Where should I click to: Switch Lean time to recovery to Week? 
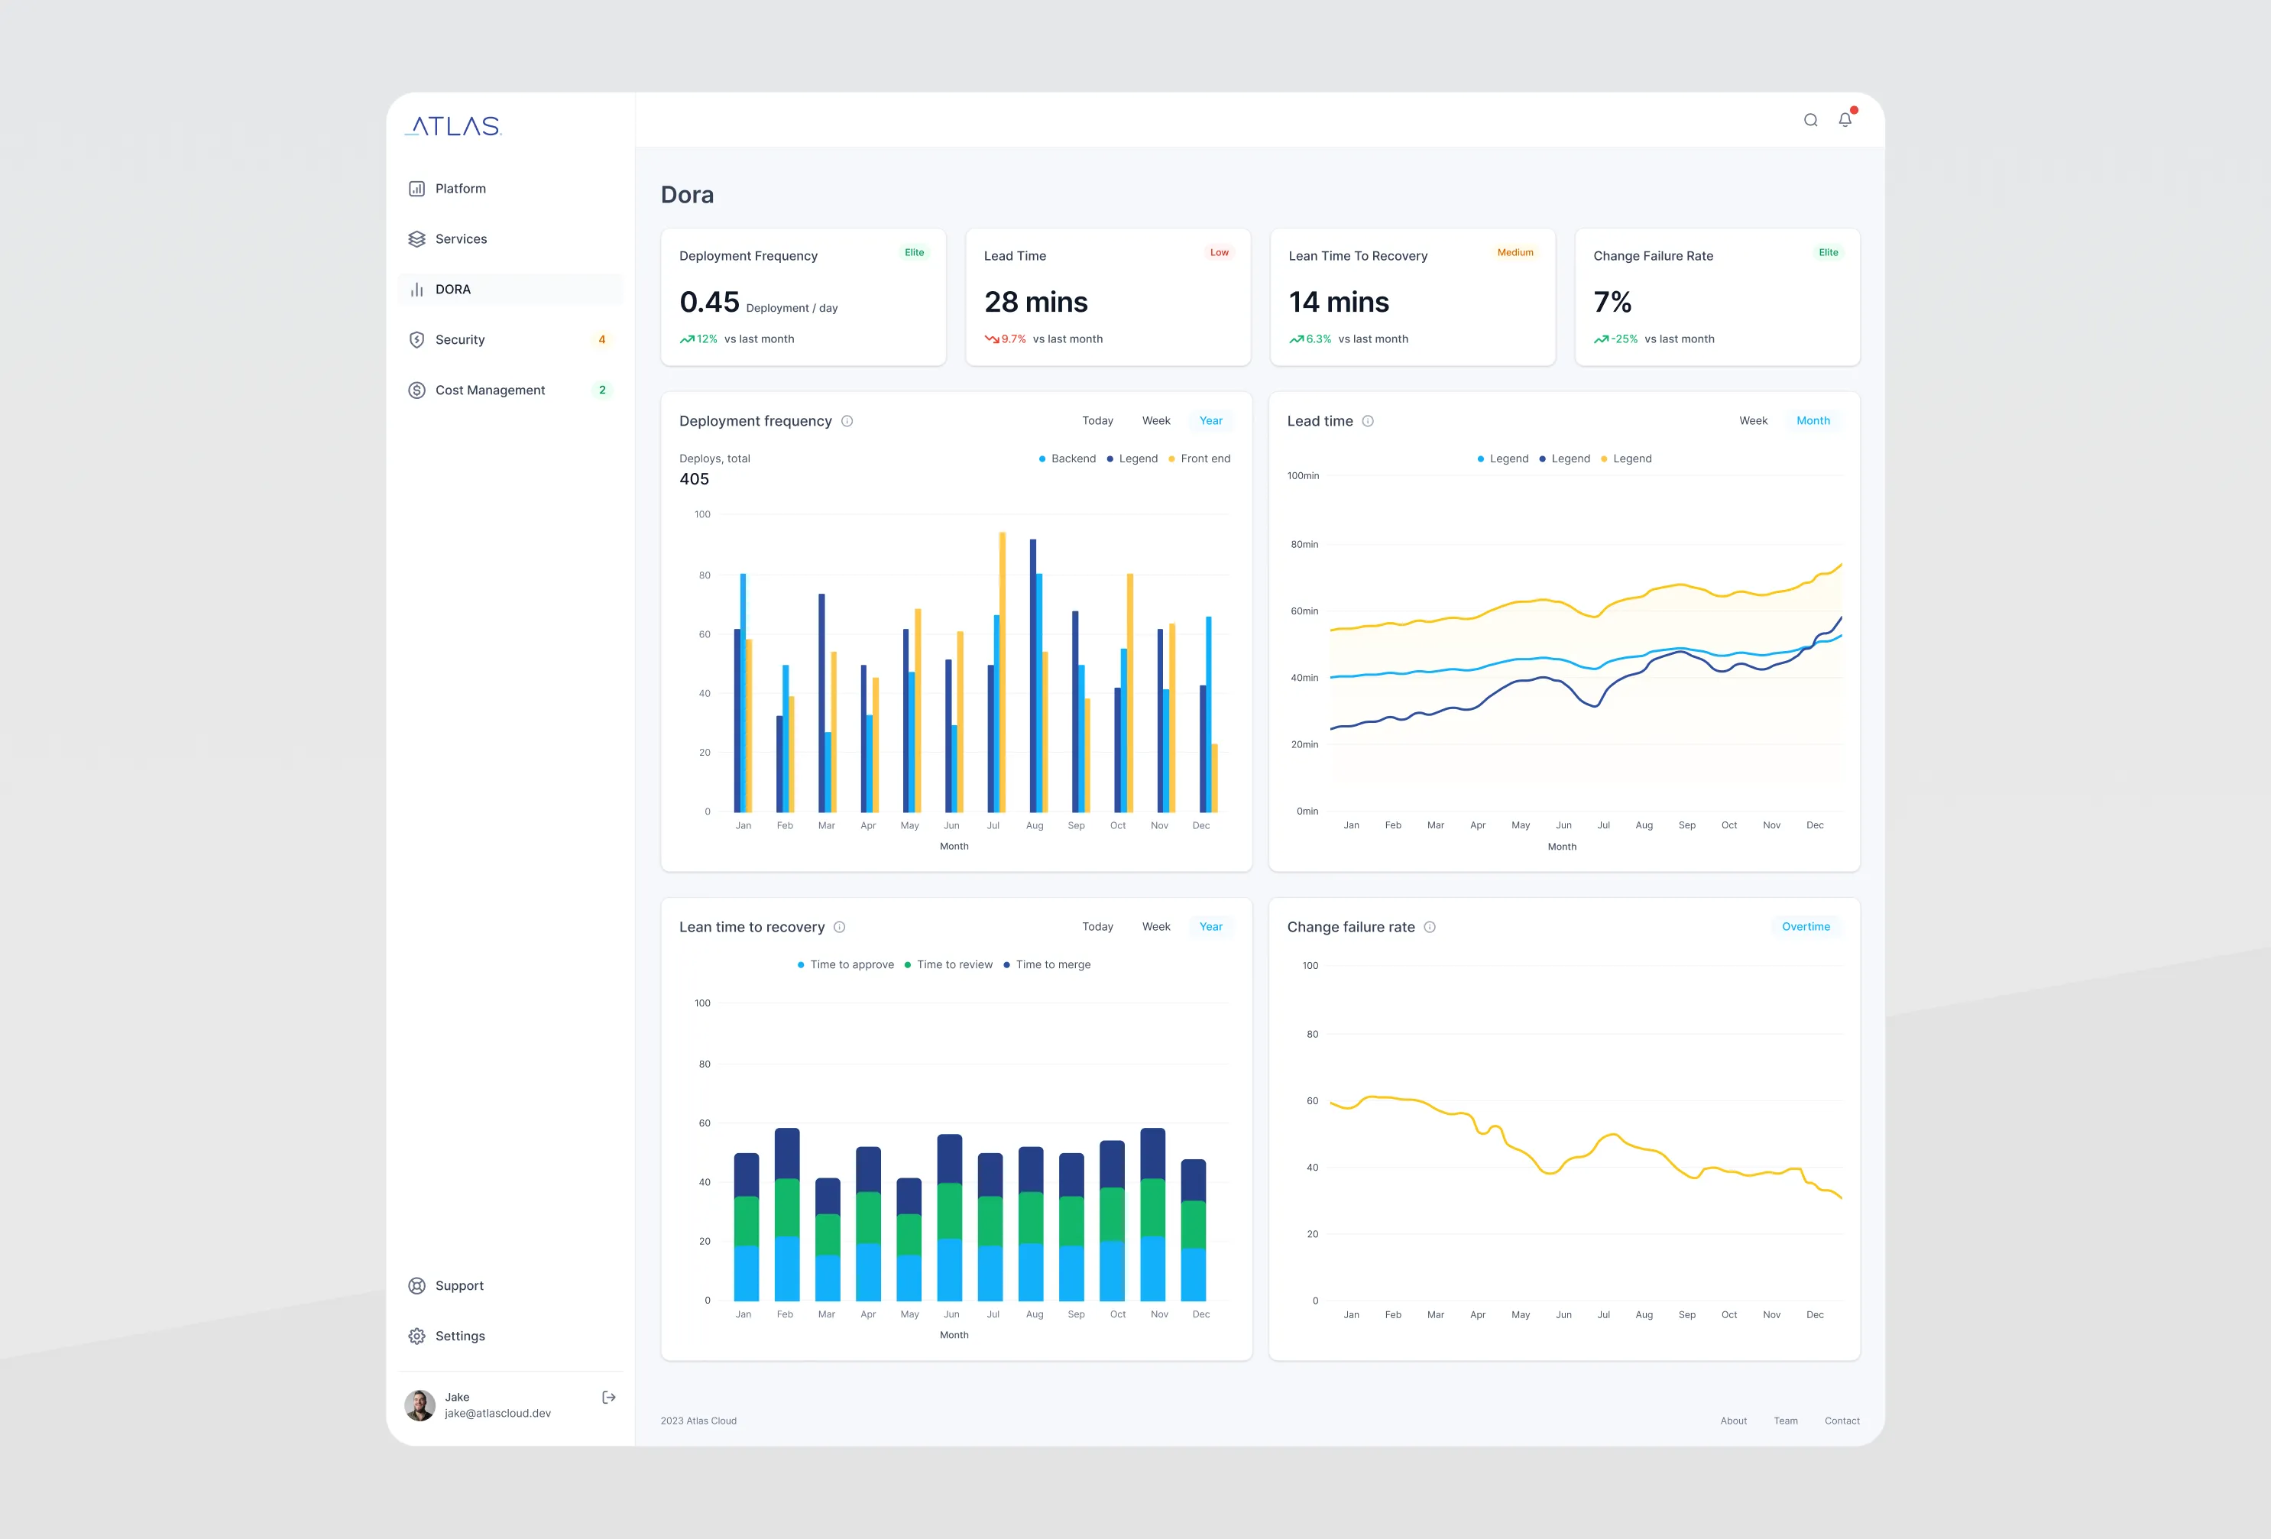pos(1156,928)
